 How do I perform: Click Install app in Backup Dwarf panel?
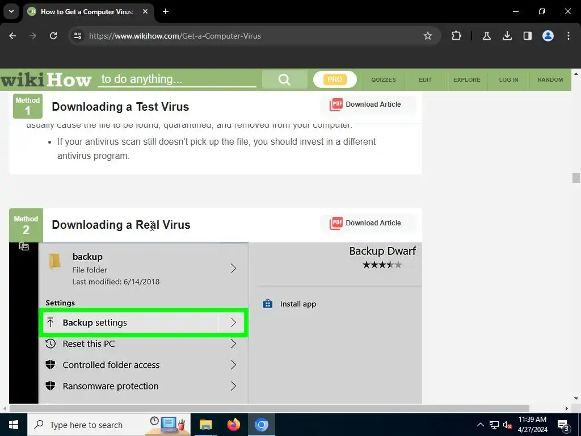pos(289,304)
